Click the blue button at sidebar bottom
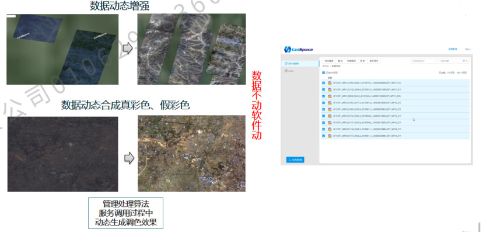483x232 pixels. click(x=295, y=160)
